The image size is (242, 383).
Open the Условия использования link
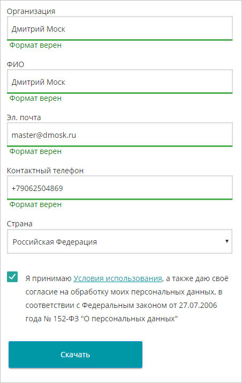118,278
